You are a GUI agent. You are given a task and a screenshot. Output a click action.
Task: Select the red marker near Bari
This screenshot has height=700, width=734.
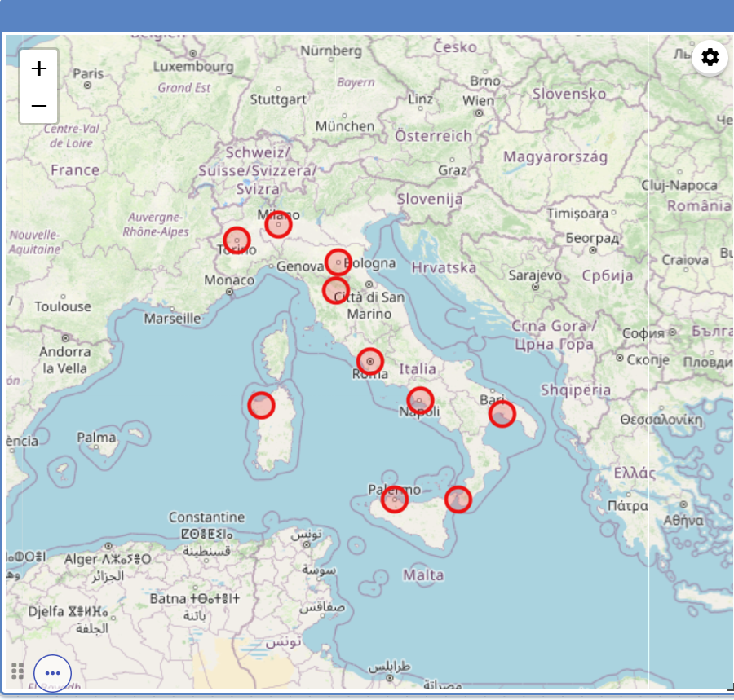point(502,414)
